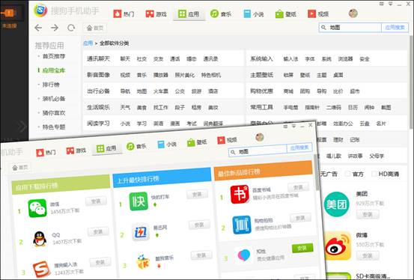
Task: Click the search field containing 地图
Action: (x=350, y=28)
